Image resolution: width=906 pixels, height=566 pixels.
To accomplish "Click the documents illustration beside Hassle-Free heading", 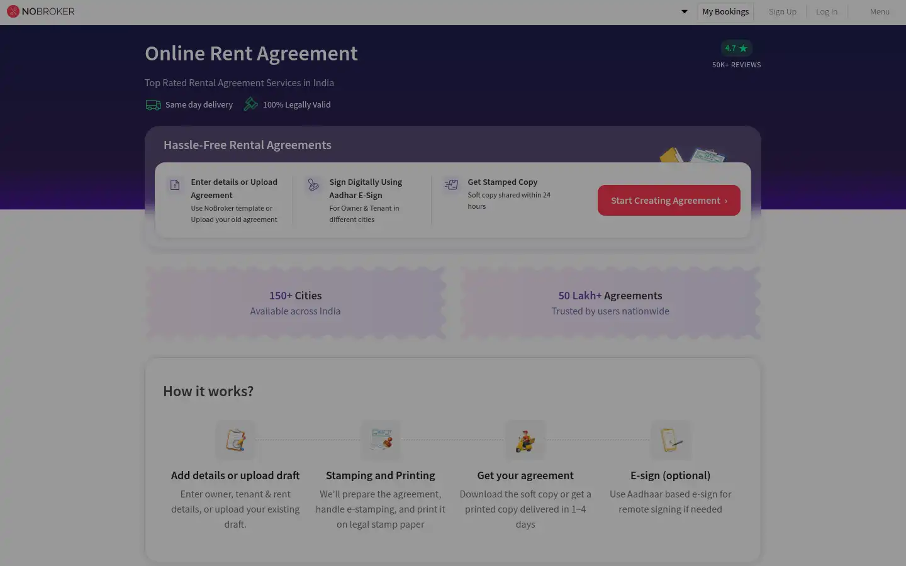I will 692,155.
